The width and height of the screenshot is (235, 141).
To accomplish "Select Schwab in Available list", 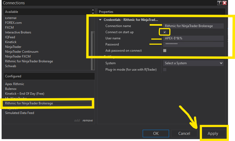I will 10,66.
